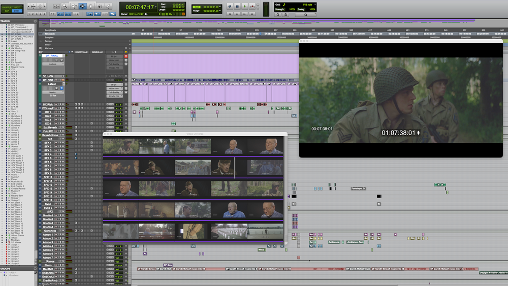The width and height of the screenshot is (508, 286).
Task: Click zoom preset button 1
Action: (29, 14)
